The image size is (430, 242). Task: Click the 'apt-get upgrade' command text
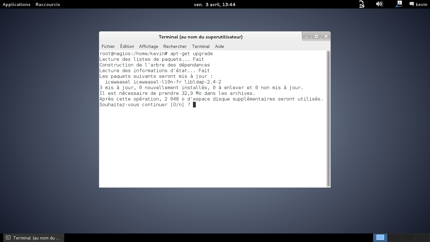tap(191, 54)
